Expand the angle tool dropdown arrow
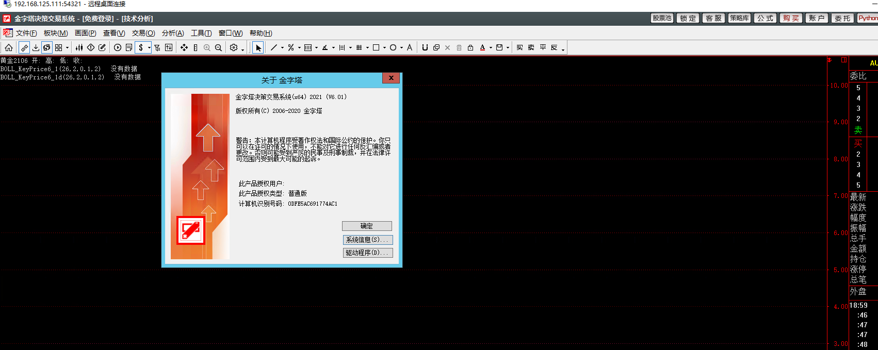The width and height of the screenshot is (878, 350). [333, 48]
